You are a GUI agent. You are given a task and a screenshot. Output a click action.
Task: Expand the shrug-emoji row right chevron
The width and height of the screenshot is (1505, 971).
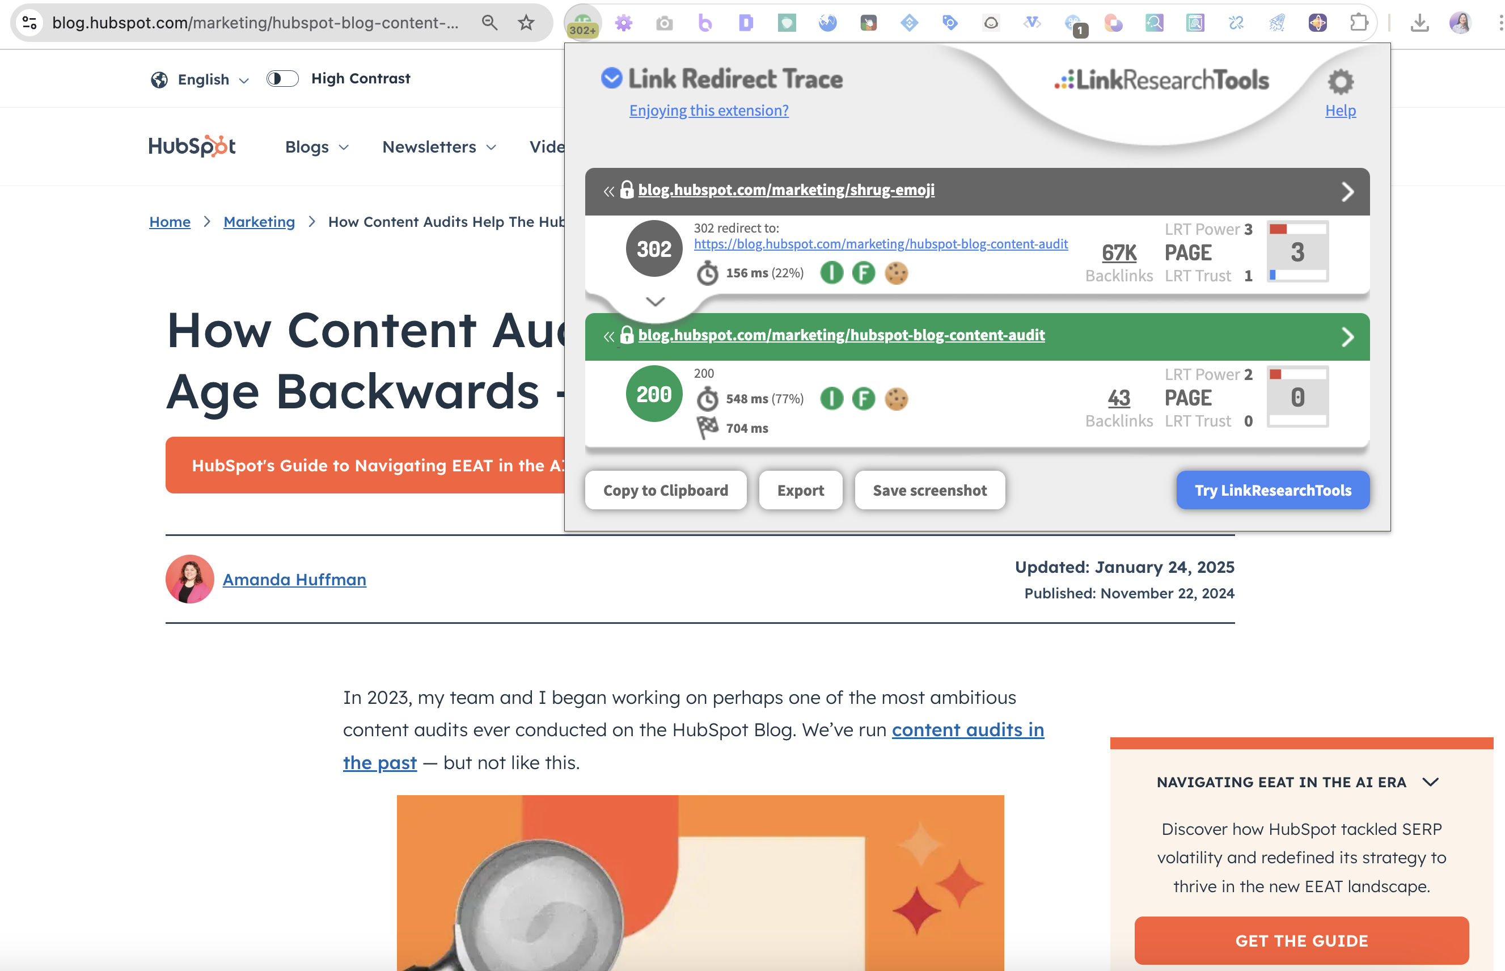pos(1347,192)
